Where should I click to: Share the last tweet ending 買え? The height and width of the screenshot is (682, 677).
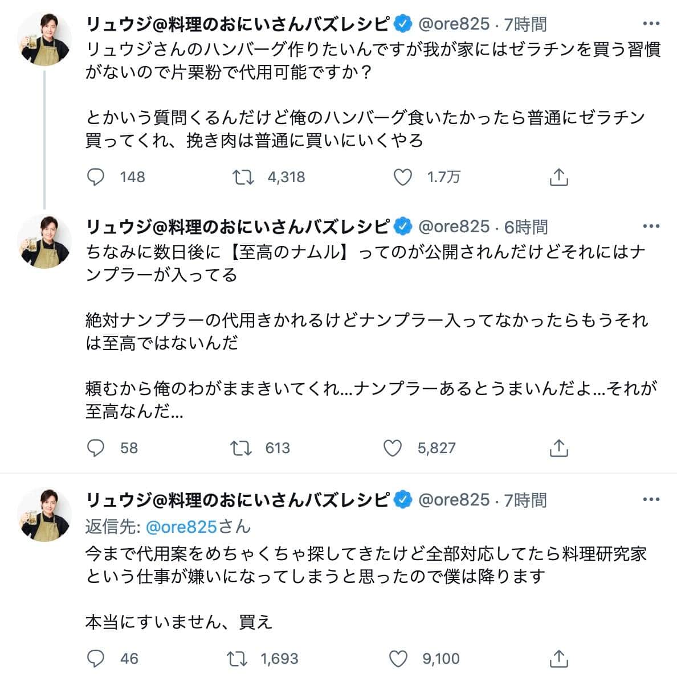(x=559, y=659)
